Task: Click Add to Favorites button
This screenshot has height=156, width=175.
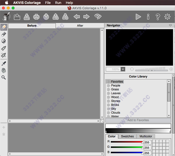Action: point(138,120)
